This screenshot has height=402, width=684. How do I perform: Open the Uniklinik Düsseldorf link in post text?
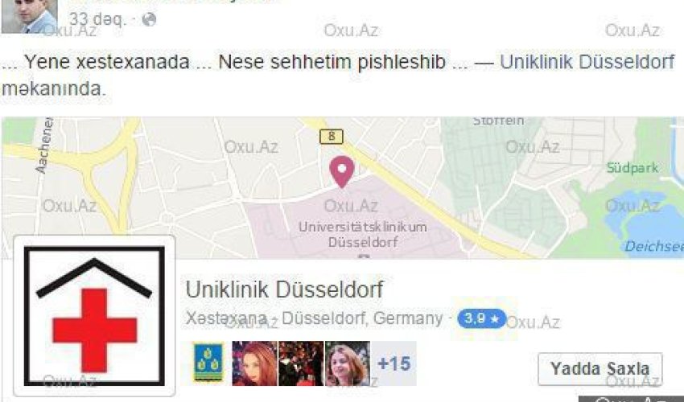(x=587, y=62)
